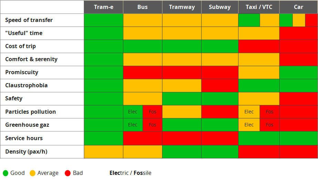
Task: Select the Bus column header
Action: (x=142, y=7)
